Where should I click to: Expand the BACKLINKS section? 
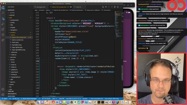click(11, 96)
